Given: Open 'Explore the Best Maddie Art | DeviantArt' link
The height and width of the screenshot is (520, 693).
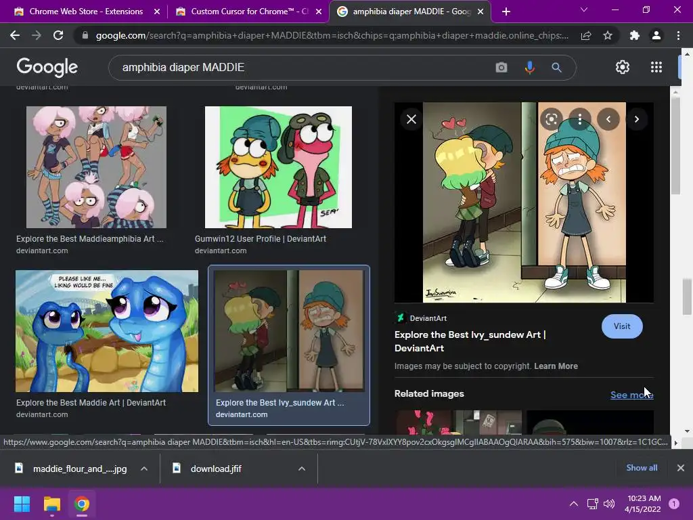Looking at the screenshot, I should tap(91, 403).
